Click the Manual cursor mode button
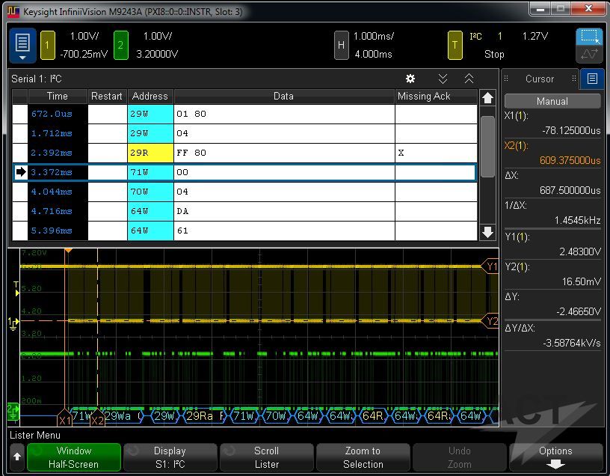 tap(552, 101)
